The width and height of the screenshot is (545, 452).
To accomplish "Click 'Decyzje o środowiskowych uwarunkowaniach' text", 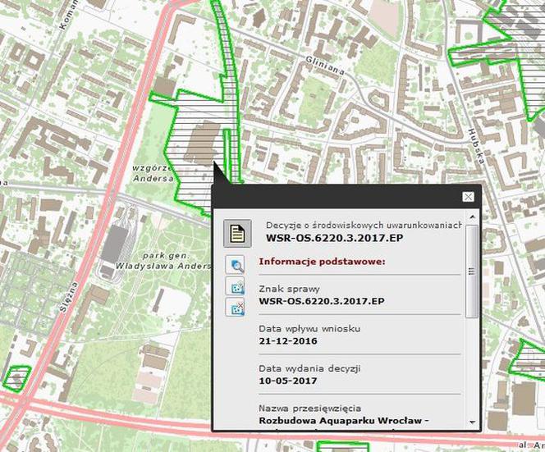I will pos(364,225).
